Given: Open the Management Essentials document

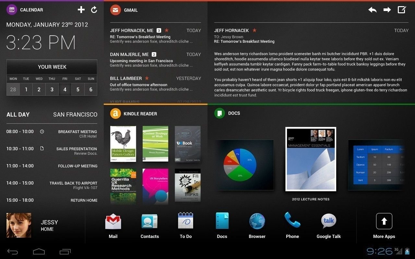Looking at the screenshot, I should pos(311,159).
